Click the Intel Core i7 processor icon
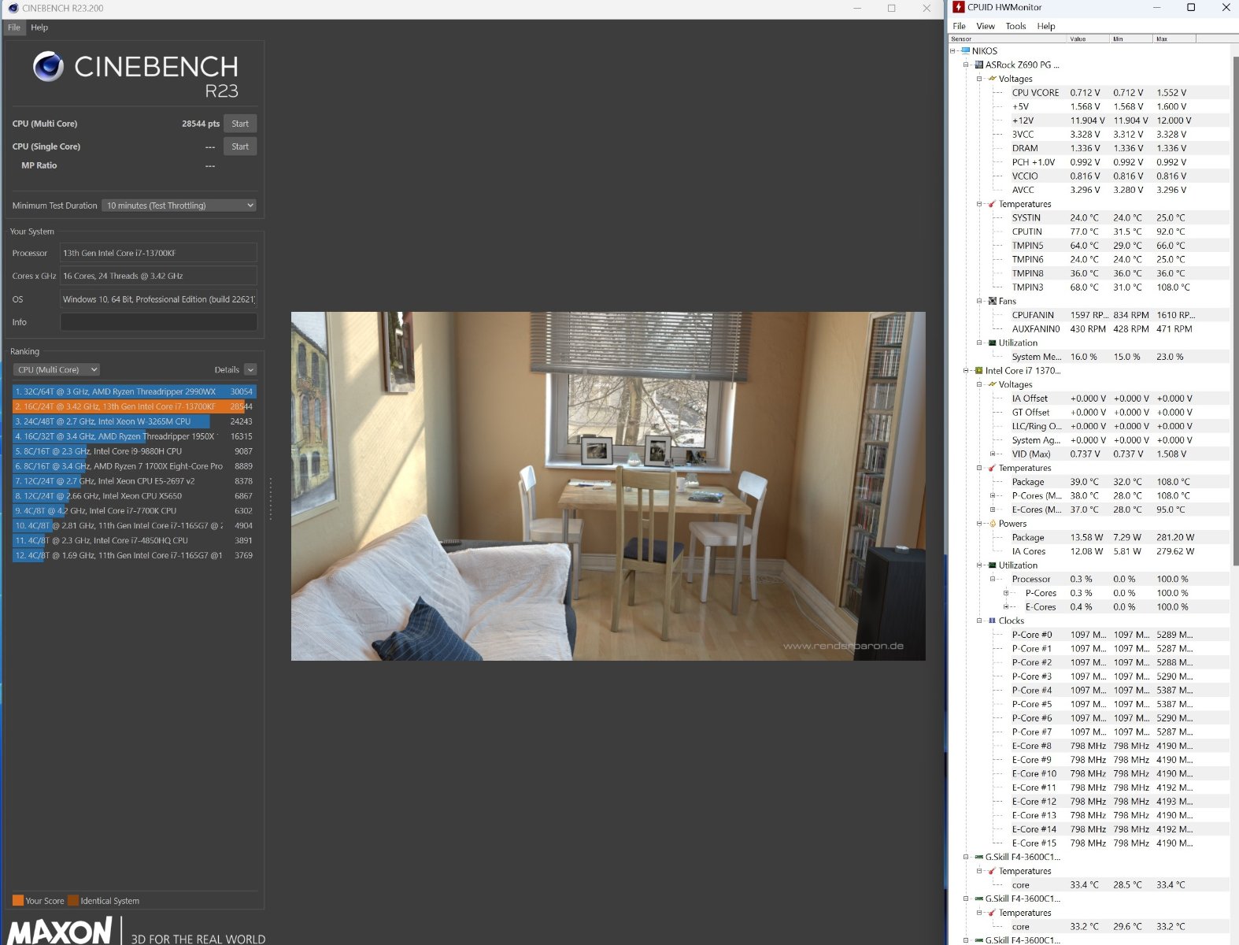 coord(978,371)
